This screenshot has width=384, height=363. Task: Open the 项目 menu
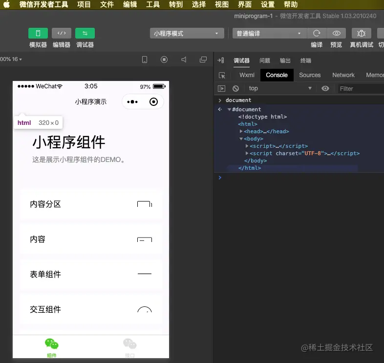(84, 4)
